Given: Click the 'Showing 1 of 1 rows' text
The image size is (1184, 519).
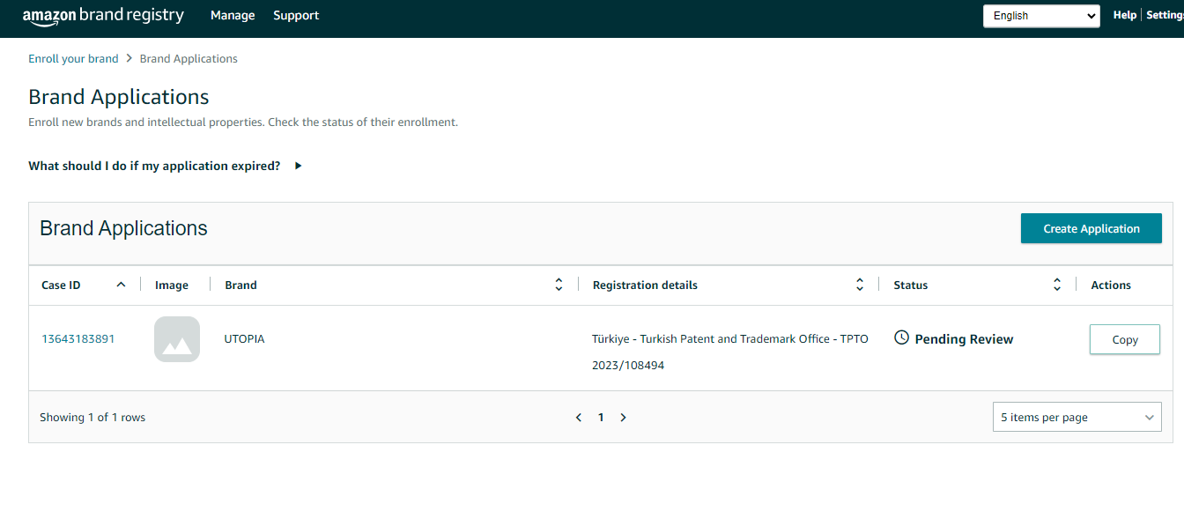Looking at the screenshot, I should coord(92,418).
